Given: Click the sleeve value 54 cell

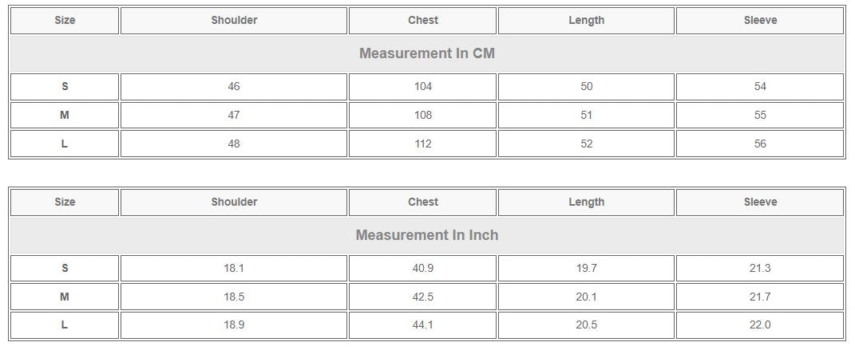Looking at the screenshot, I should pos(760,87).
